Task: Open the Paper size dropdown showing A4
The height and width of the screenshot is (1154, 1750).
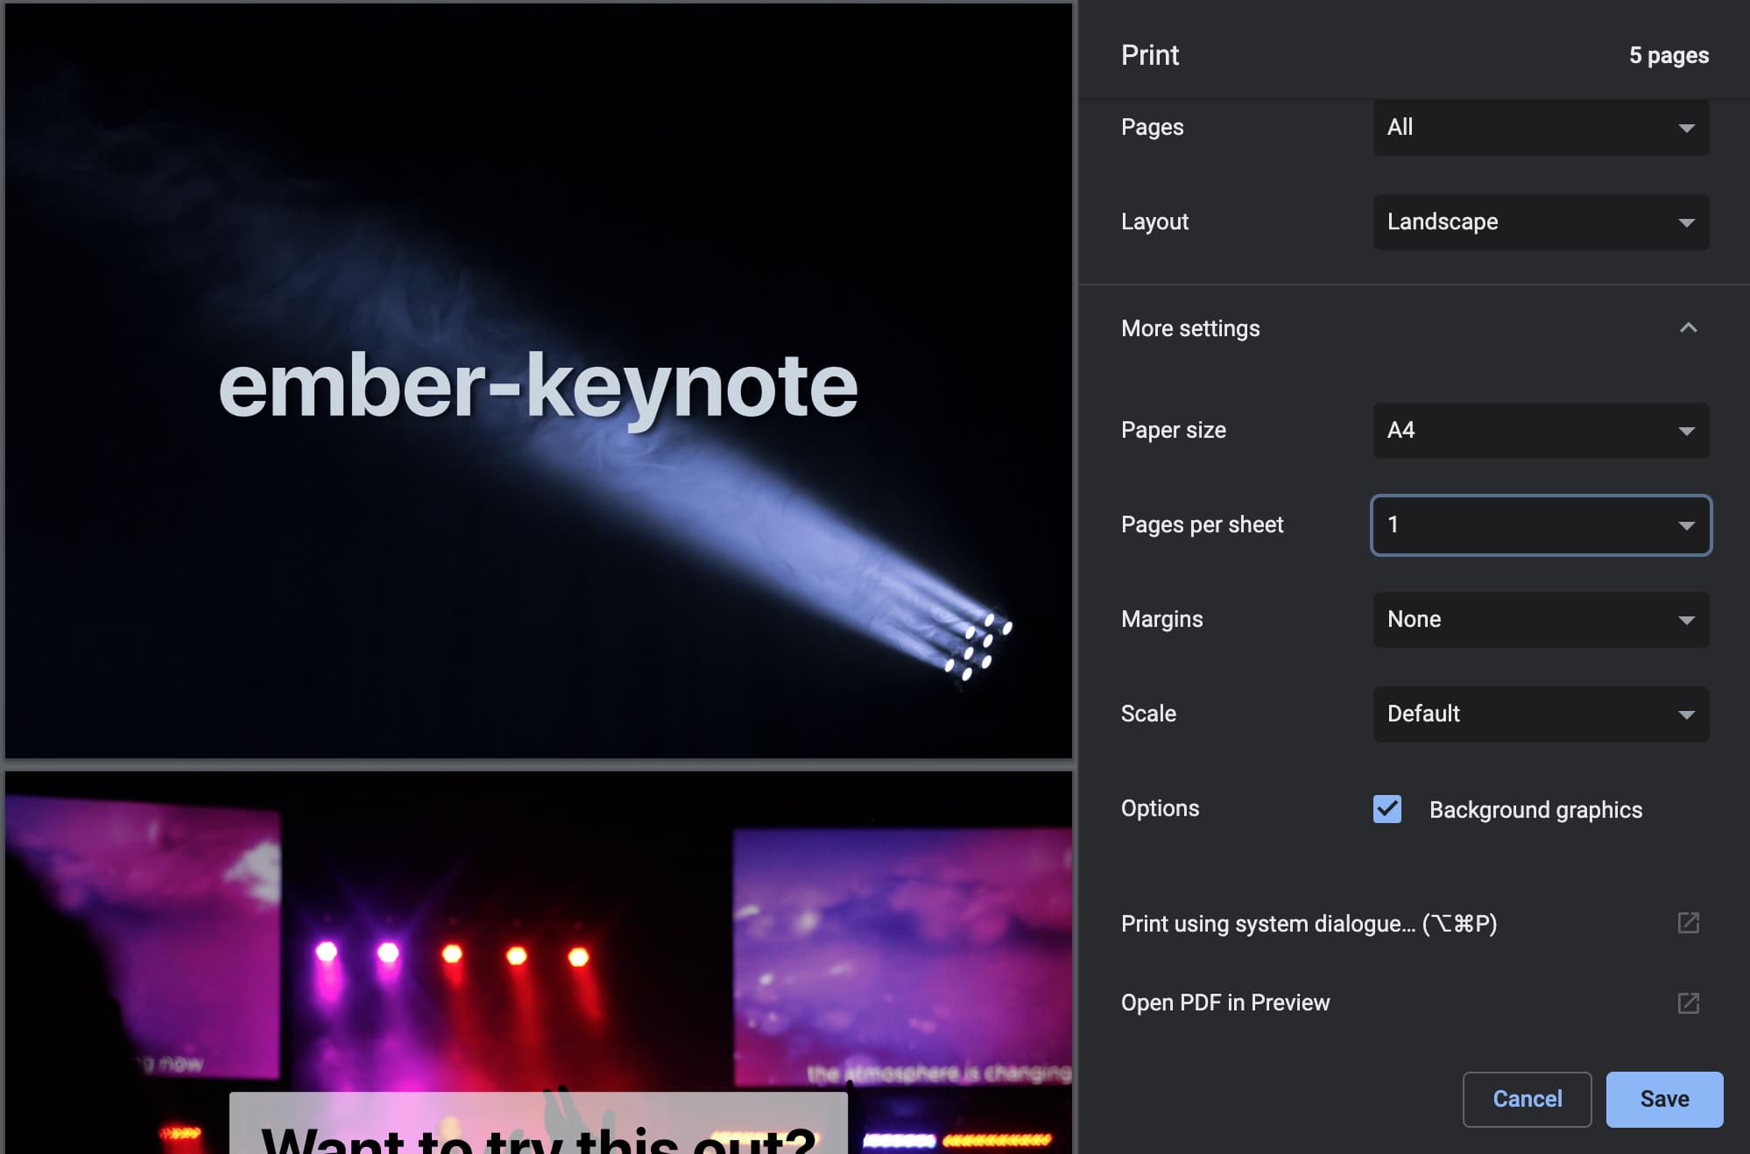Action: click(1540, 431)
